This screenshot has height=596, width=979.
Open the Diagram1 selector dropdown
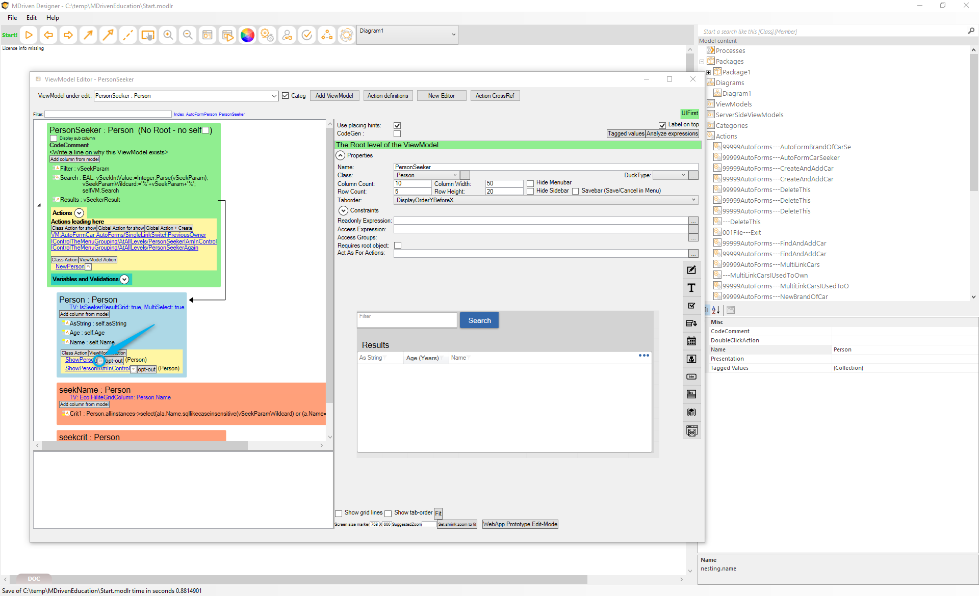tap(453, 35)
